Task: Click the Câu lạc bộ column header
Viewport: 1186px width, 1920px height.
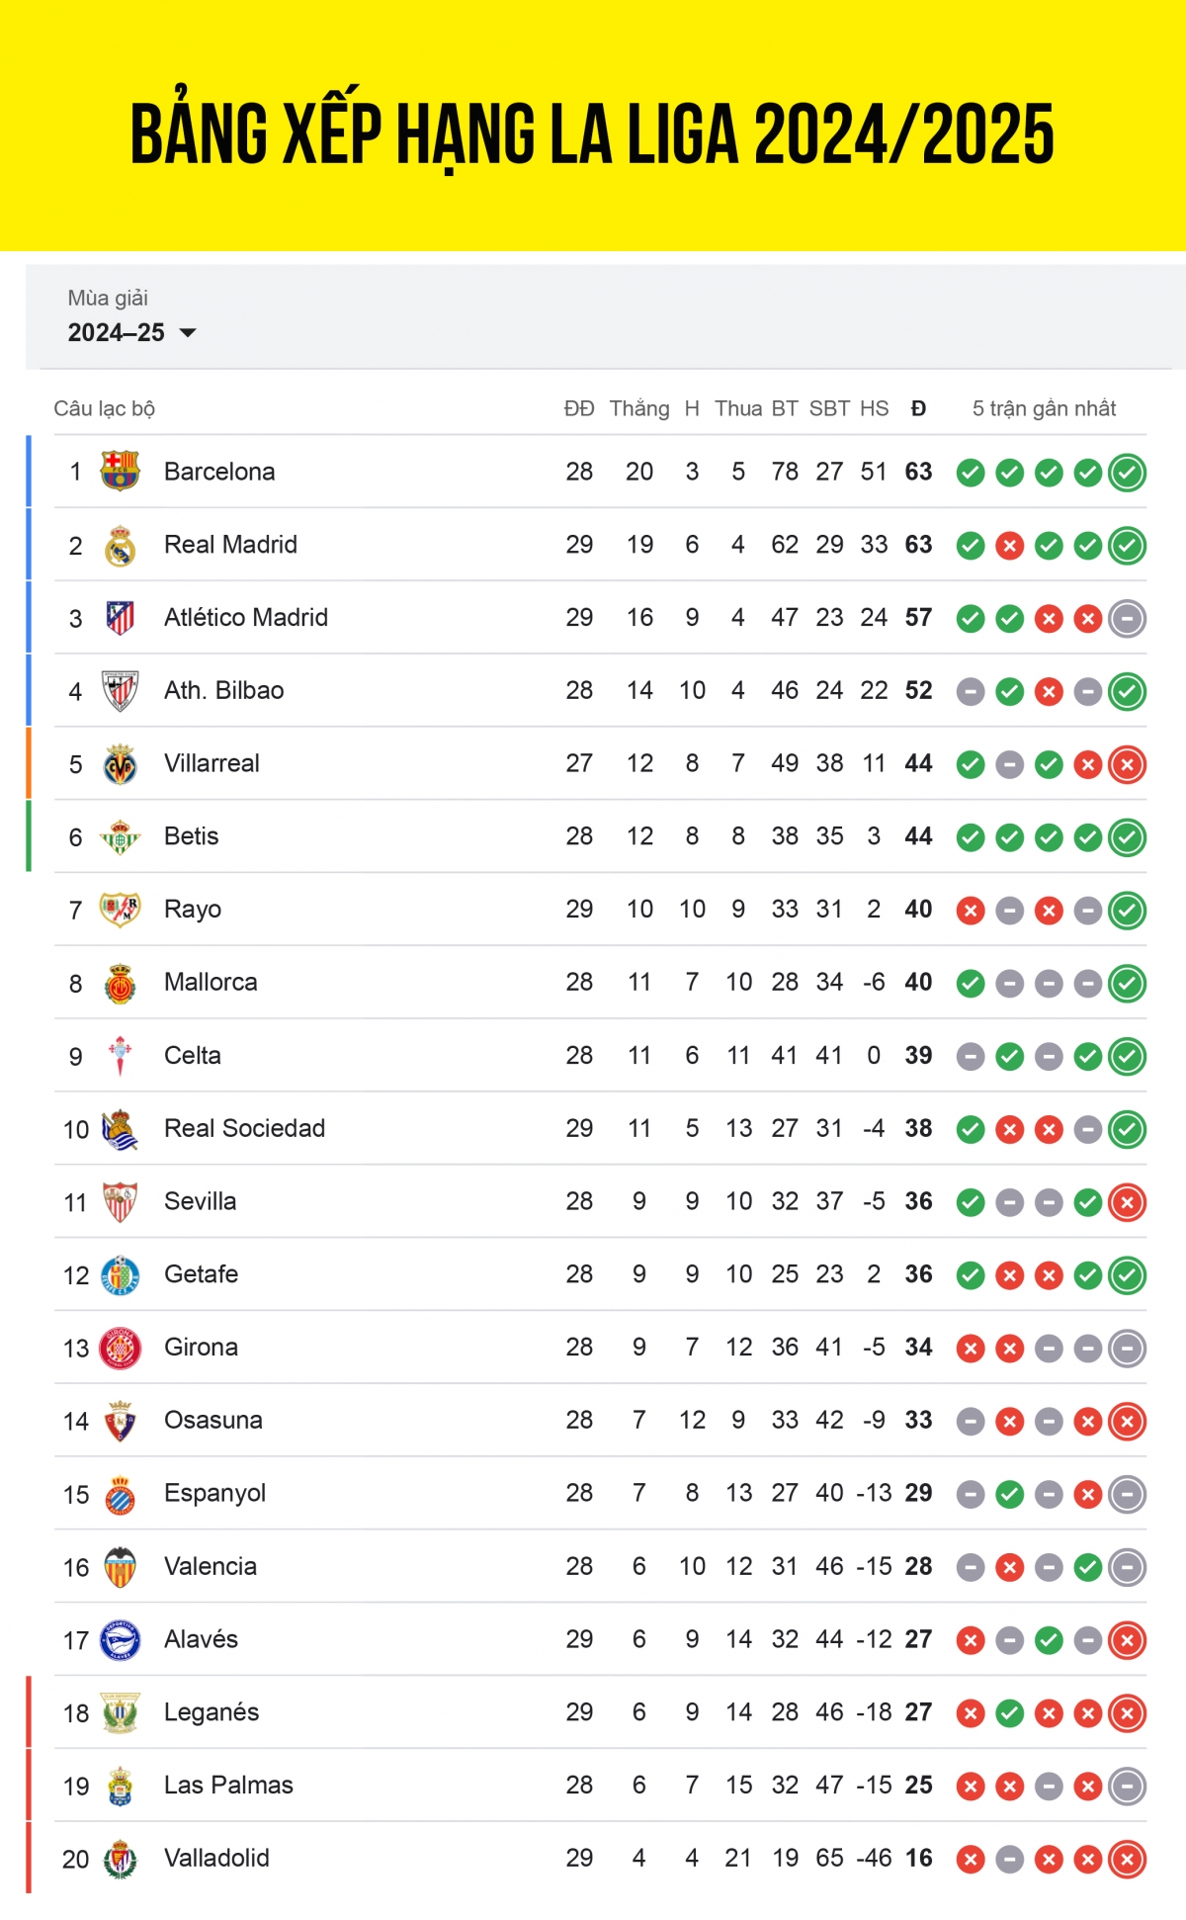Action: tap(106, 408)
